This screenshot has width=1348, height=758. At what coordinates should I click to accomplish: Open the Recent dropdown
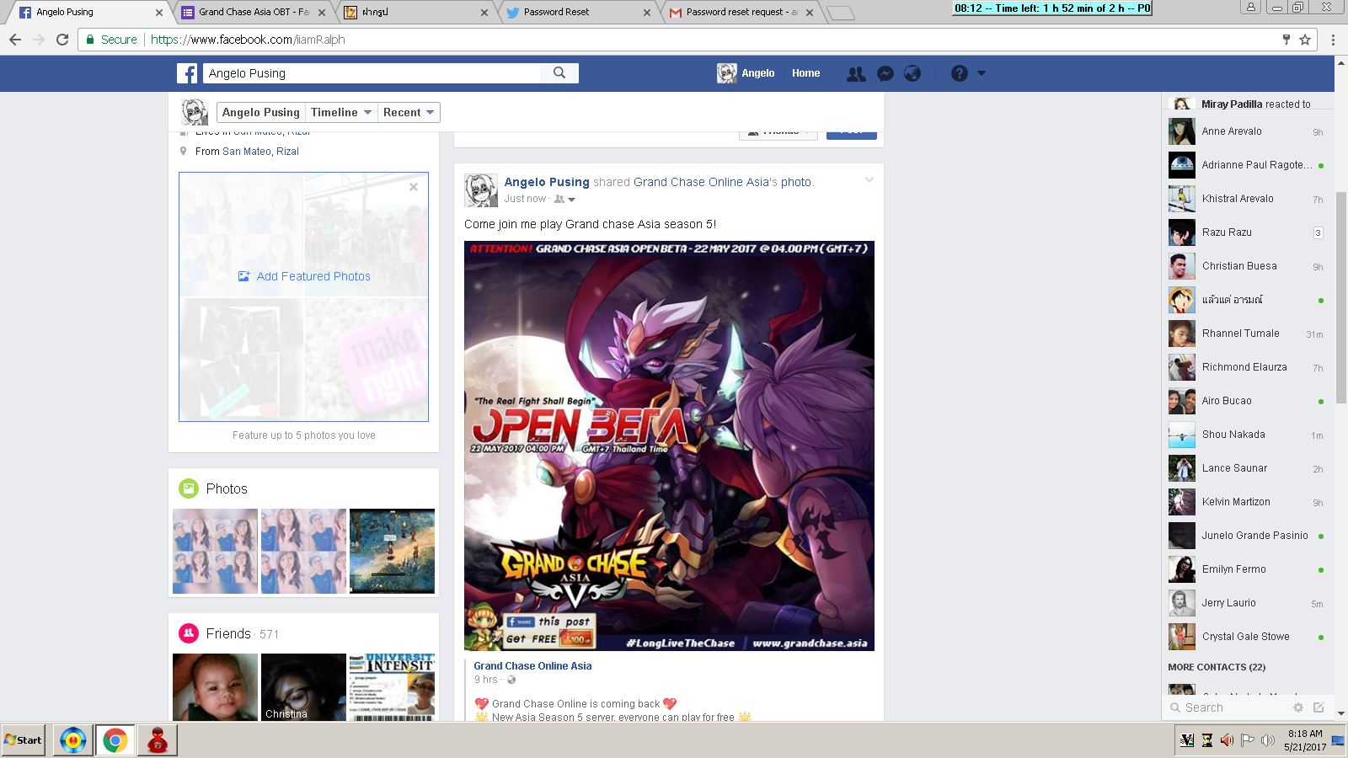tap(409, 112)
